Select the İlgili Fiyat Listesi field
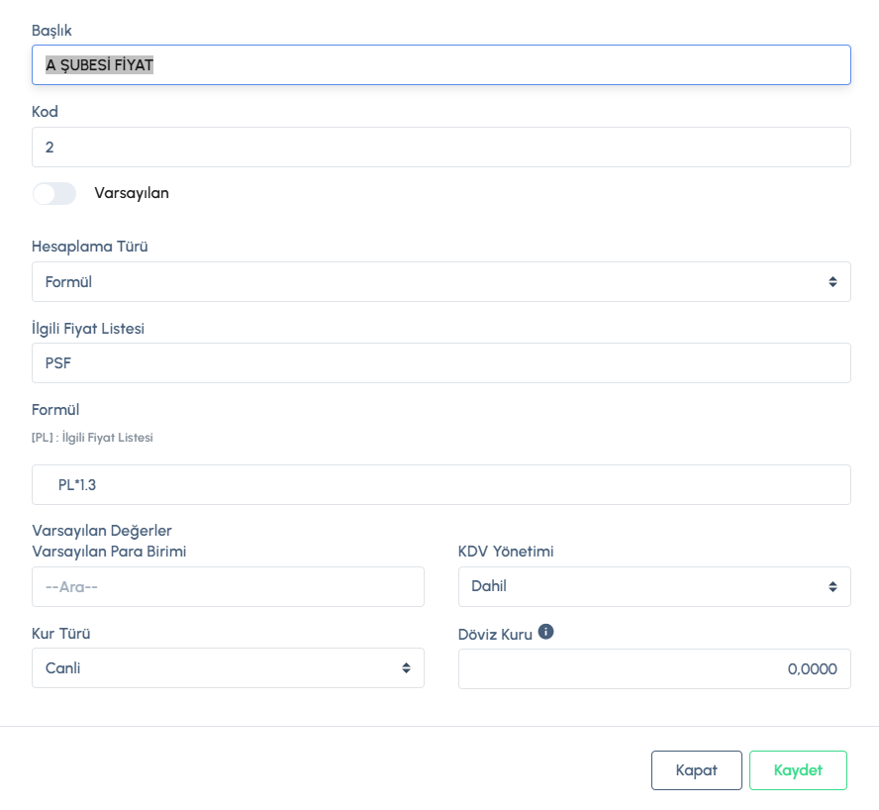The image size is (879, 810). [440, 363]
